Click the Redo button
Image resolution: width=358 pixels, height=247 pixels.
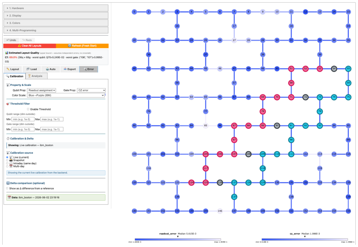27,40
